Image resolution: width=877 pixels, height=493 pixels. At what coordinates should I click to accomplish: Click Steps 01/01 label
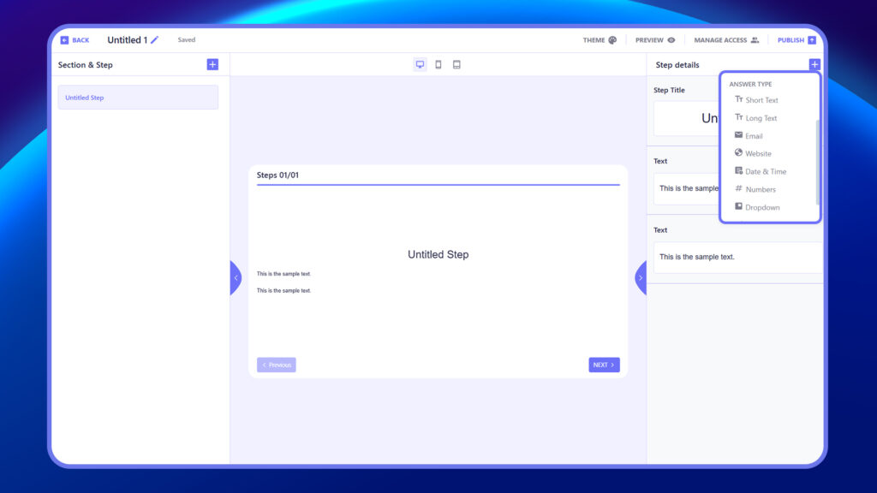click(x=277, y=175)
